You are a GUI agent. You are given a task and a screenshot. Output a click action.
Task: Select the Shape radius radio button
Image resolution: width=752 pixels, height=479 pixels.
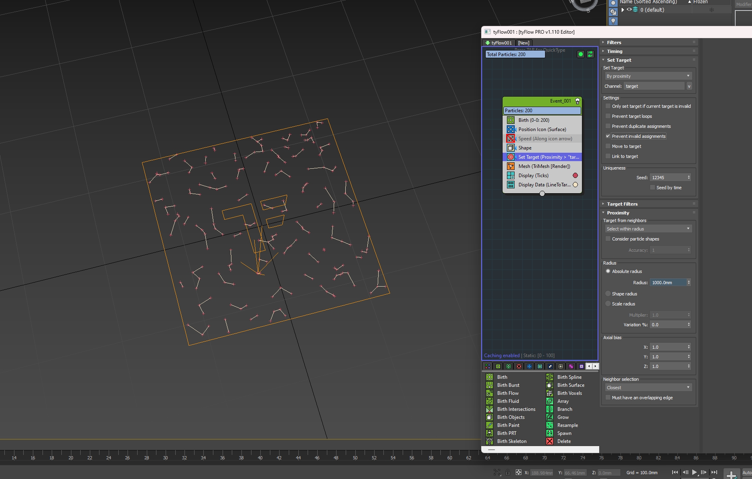click(x=608, y=294)
